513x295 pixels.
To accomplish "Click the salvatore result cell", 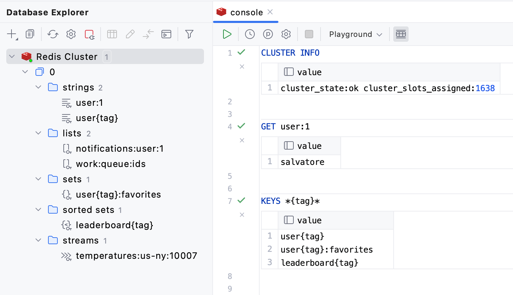I will tap(302, 162).
